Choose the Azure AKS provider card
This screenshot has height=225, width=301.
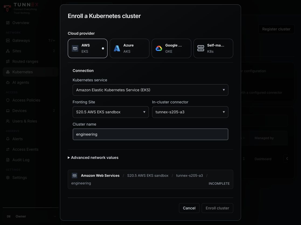(129, 48)
